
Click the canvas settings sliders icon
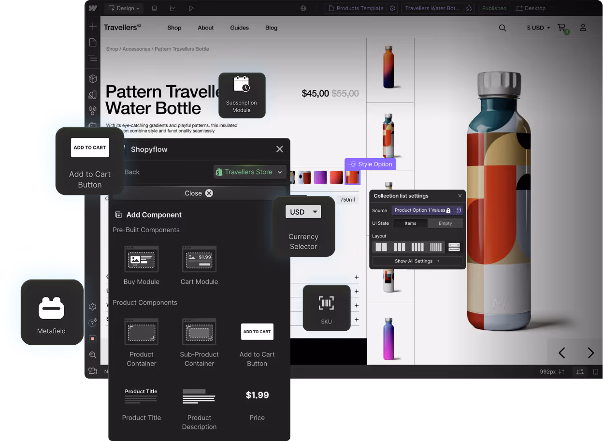click(x=561, y=372)
